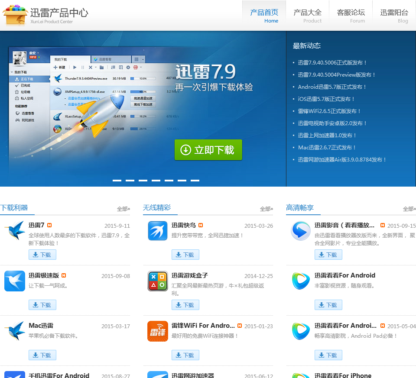Expand 全部» for 无线精彩 section
Image resolution: width=416 pixels, height=378 pixels.
click(x=266, y=209)
